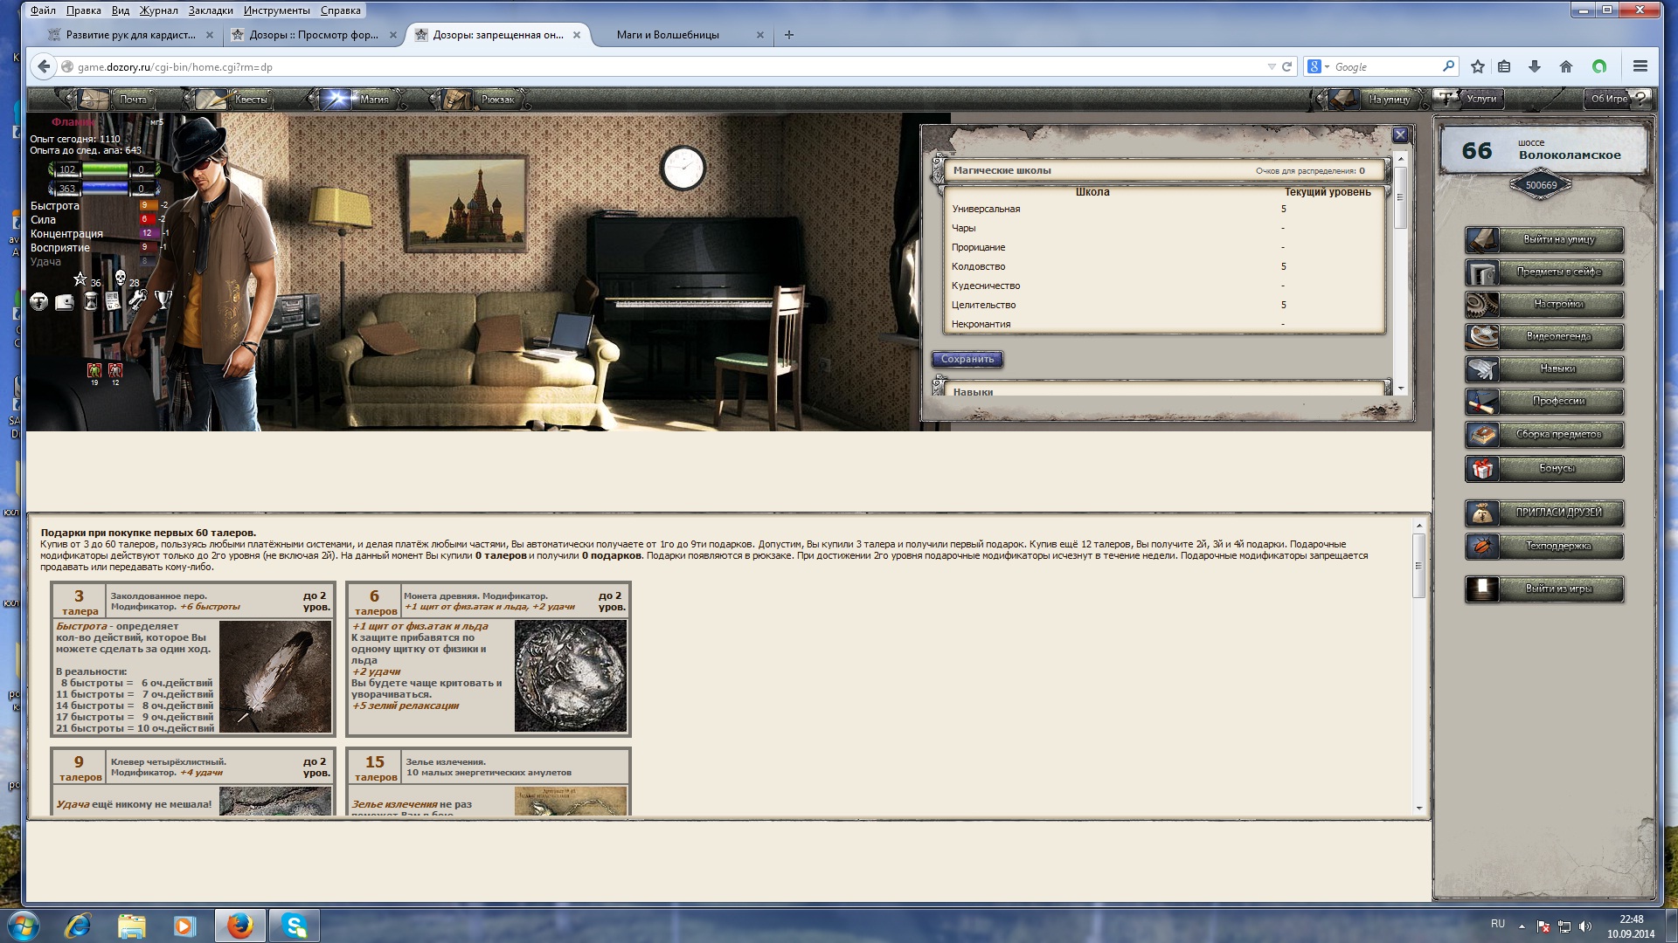Click the wrench keys icon near character
Screen dimensions: 1678x943
click(x=137, y=300)
